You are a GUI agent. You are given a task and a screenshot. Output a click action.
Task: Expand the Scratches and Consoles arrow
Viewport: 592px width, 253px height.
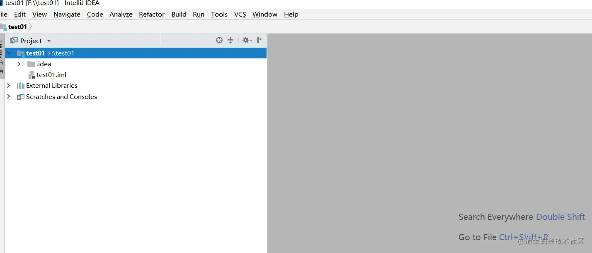coord(9,96)
